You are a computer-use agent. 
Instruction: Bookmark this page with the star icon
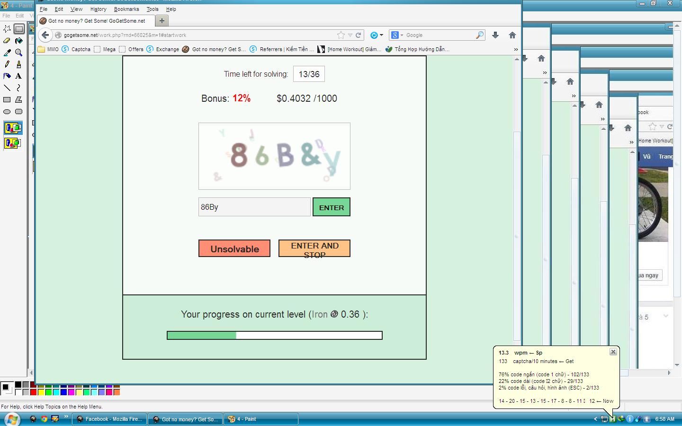pyautogui.click(x=341, y=35)
